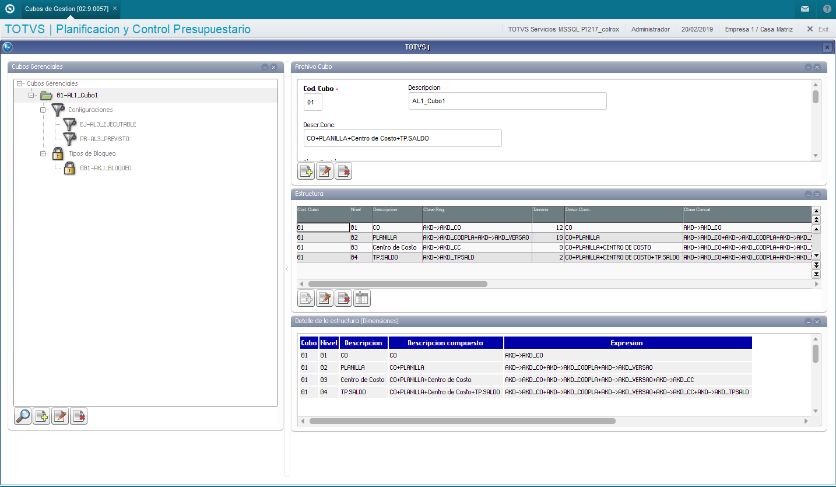Collapse the left panel with splitter arrow
Image resolution: width=836 pixels, height=487 pixels.
(287, 269)
